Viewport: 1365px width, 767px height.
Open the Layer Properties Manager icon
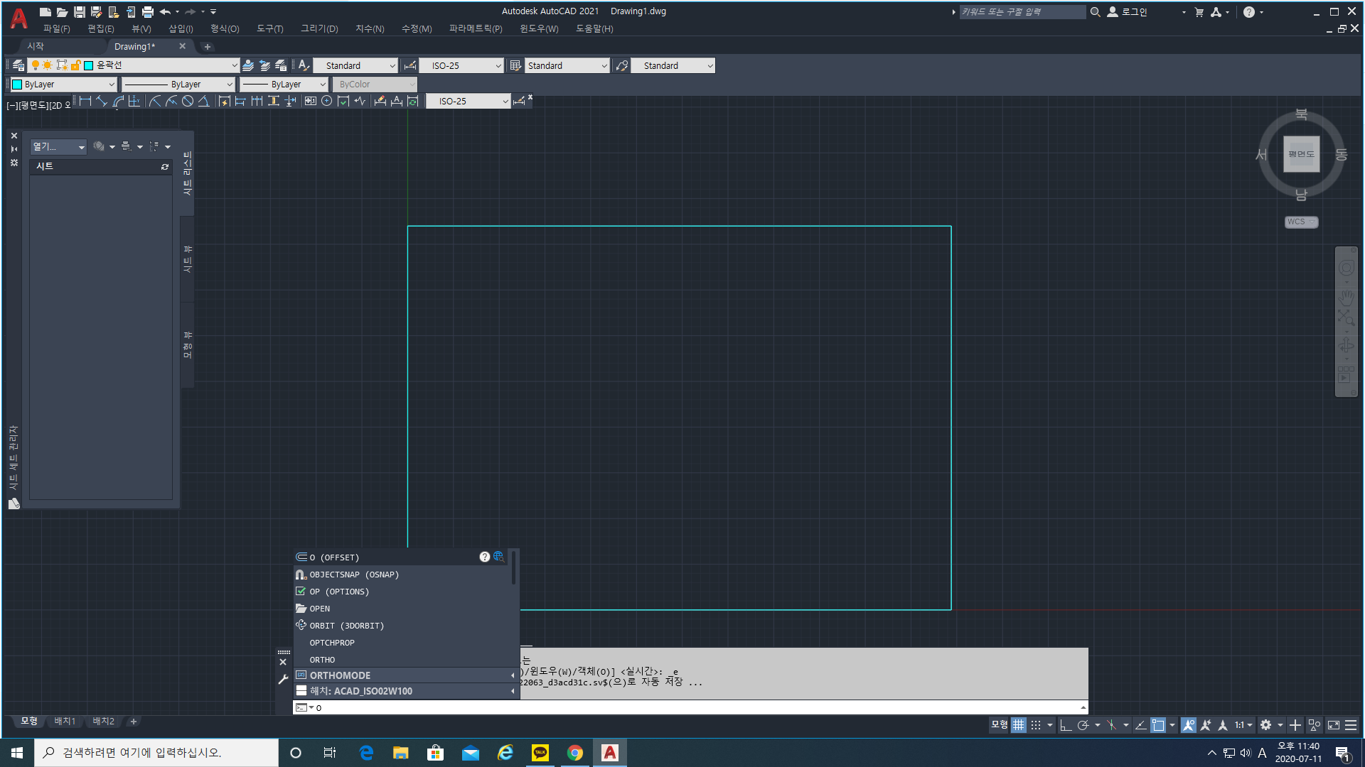(x=18, y=65)
